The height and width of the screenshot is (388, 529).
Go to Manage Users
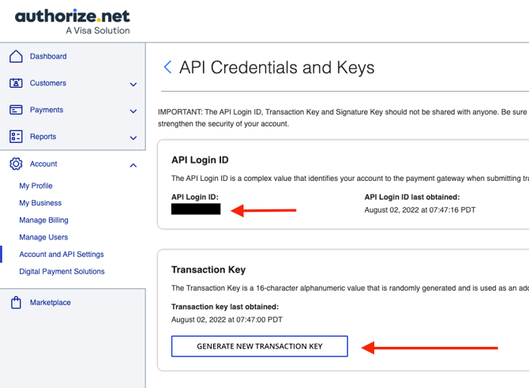click(43, 237)
